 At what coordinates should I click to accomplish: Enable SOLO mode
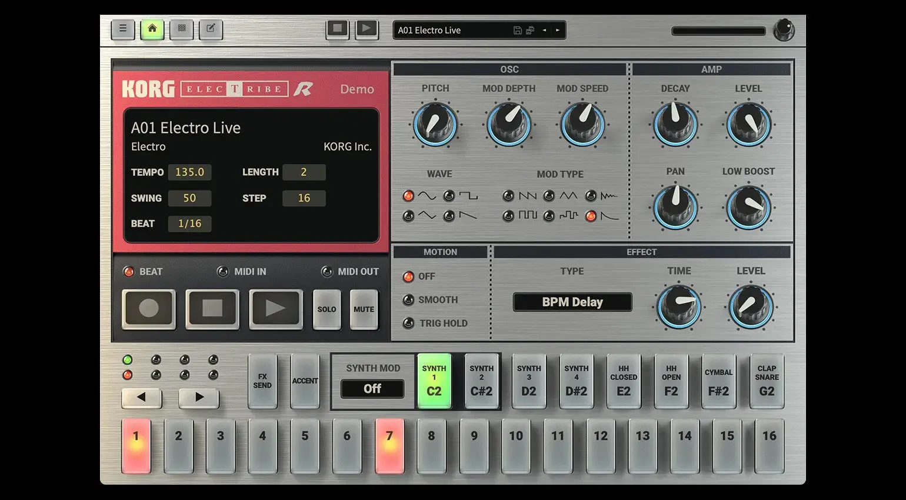click(327, 309)
